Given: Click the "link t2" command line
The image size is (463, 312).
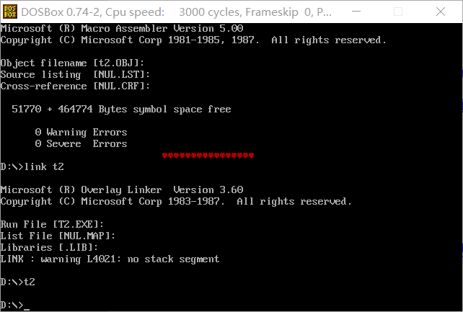Looking at the screenshot, I should point(32,167).
